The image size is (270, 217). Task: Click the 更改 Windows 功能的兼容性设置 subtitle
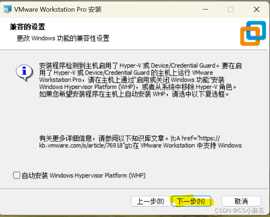point(63,38)
